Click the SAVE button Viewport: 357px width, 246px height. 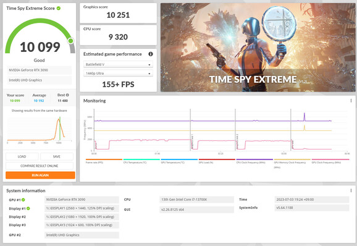57,156
